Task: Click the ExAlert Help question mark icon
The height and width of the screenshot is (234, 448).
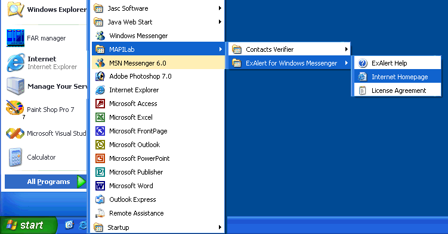Action: tap(363, 63)
